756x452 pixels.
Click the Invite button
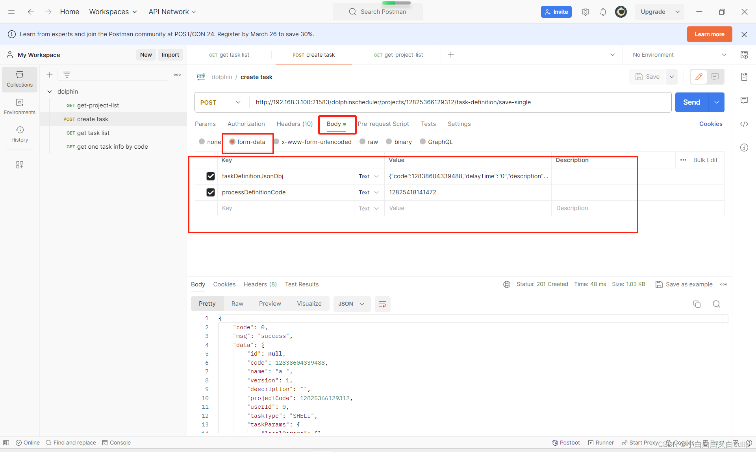556,12
